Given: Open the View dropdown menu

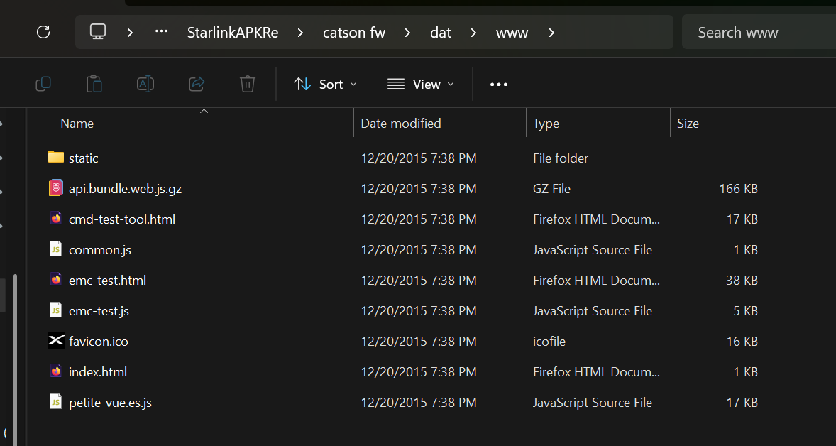Looking at the screenshot, I should [421, 85].
